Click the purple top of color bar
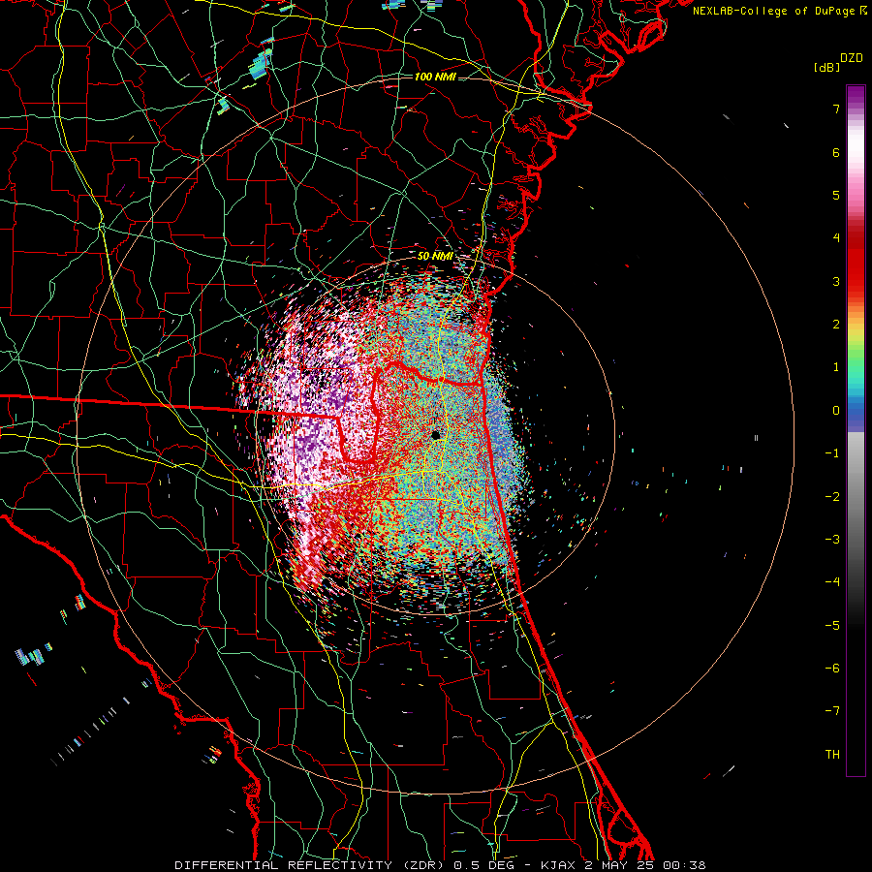 point(856,96)
